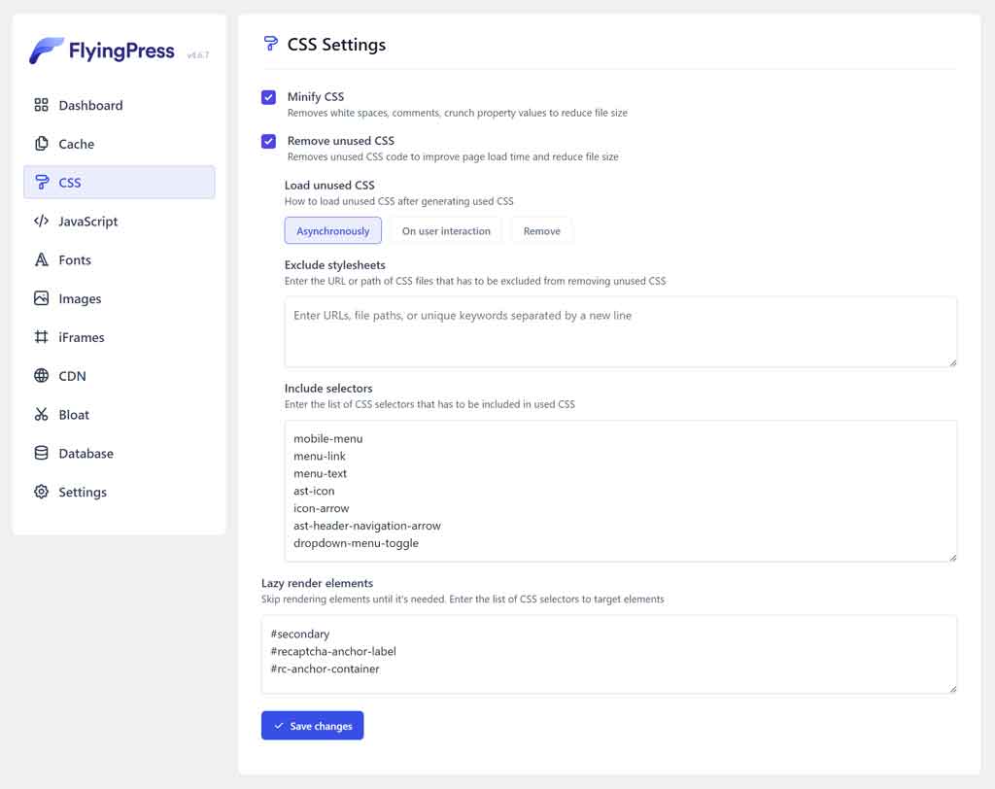This screenshot has height=789, width=995.
Task: Open the Images optimization icon
Action: 41,298
